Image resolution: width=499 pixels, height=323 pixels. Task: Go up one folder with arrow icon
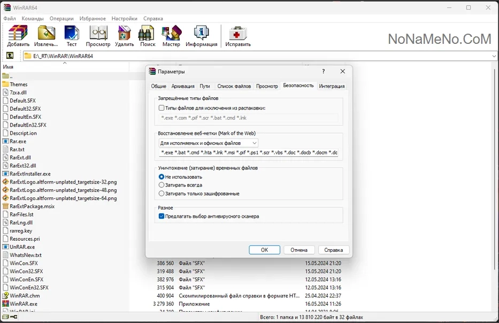tap(10, 56)
